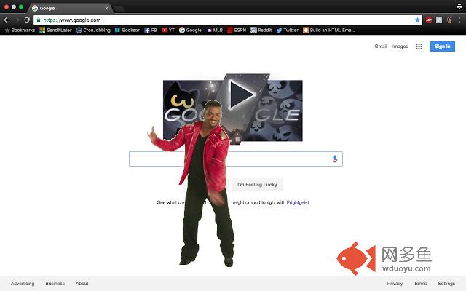
Task: Open the Reddit bookmark
Action: coord(261,31)
